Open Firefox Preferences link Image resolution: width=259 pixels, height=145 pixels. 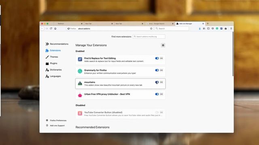(56, 120)
